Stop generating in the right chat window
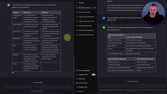 132,81
